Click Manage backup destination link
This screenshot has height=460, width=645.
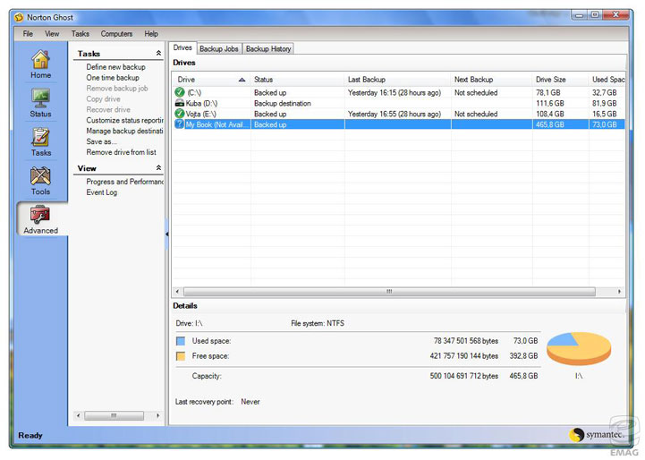124,131
